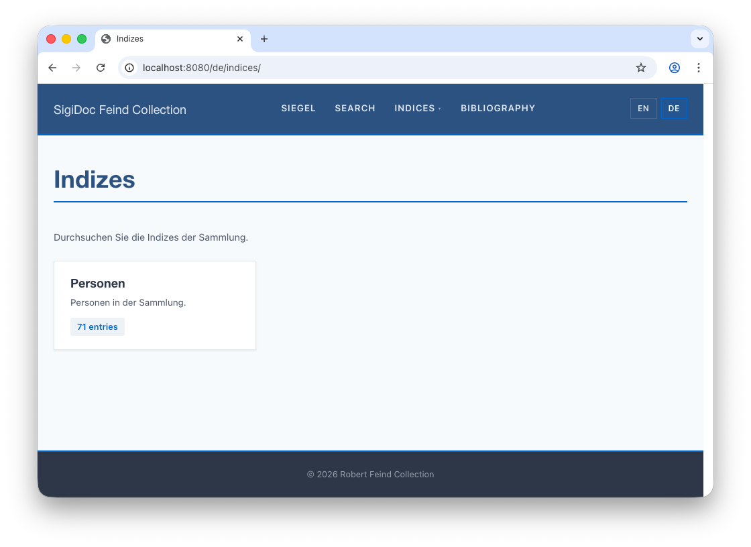Open the Chrome profile icon
751x547 pixels.
click(x=675, y=68)
